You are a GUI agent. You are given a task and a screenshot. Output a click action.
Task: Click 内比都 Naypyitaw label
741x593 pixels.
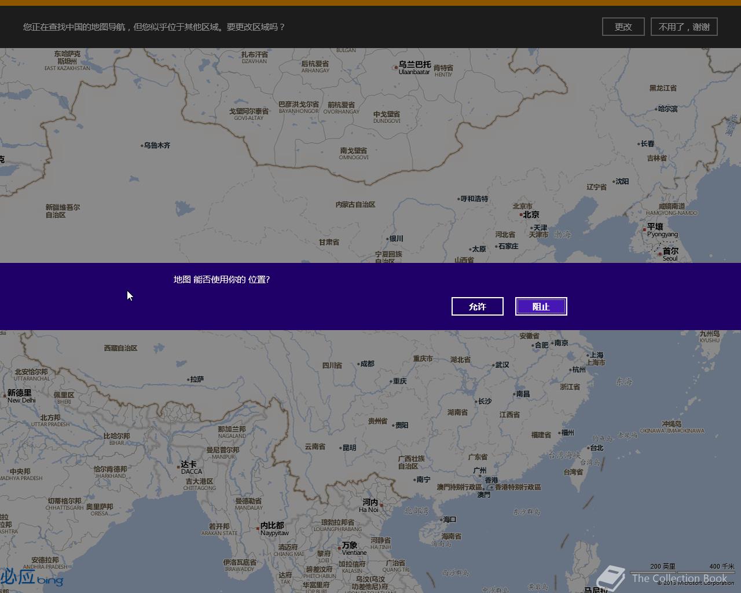pyautogui.click(x=273, y=529)
